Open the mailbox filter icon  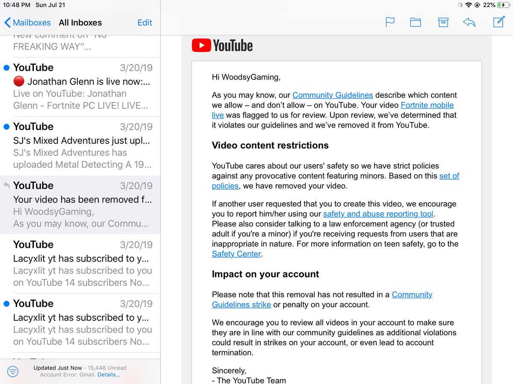tap(13, 372)
